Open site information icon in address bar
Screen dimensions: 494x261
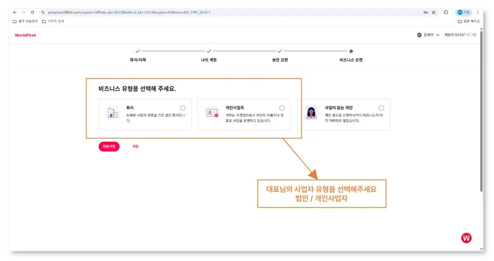click(x=43, y=13)
